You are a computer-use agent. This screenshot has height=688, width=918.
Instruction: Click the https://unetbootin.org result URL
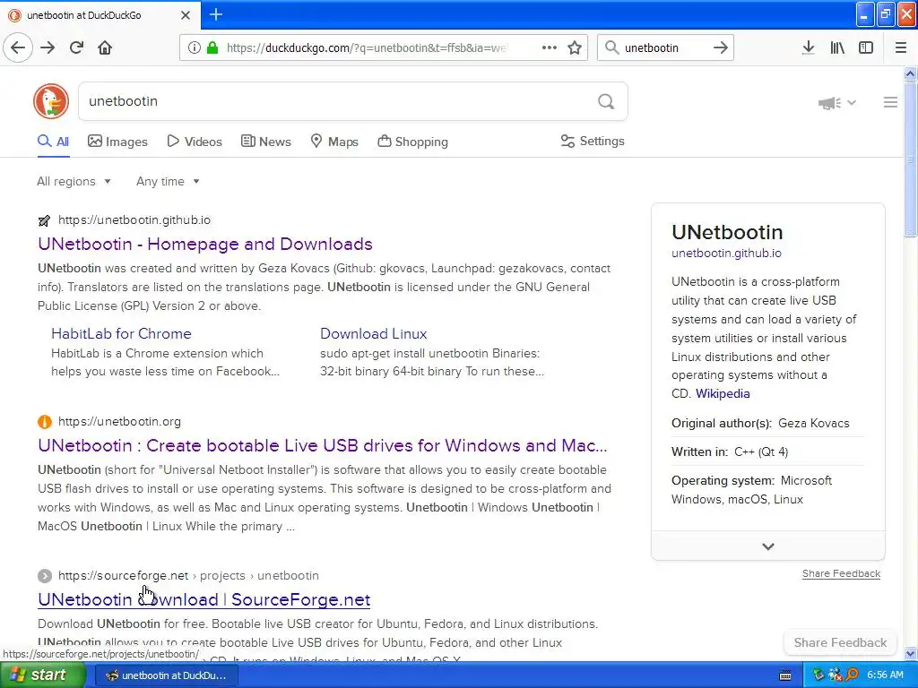pos(119,421)
